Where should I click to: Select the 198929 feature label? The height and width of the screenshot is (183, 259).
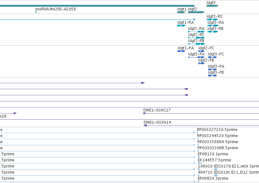tap(205, 166)
